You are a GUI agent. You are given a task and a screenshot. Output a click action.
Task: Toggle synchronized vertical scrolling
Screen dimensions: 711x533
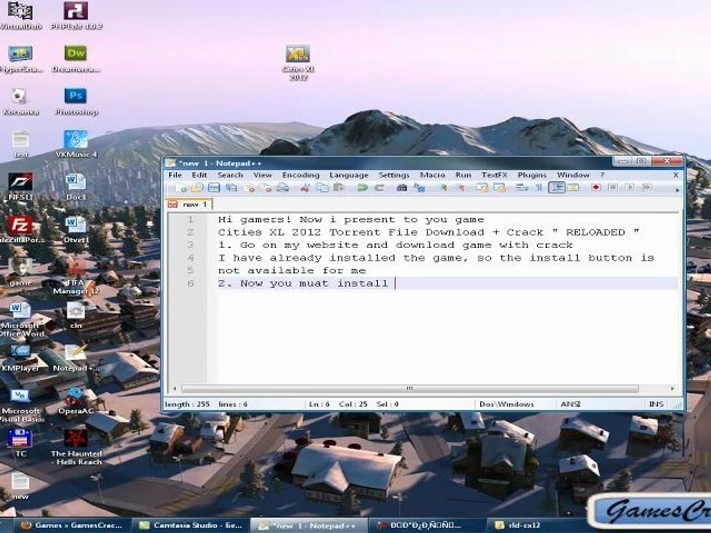[x=482, y=188]
